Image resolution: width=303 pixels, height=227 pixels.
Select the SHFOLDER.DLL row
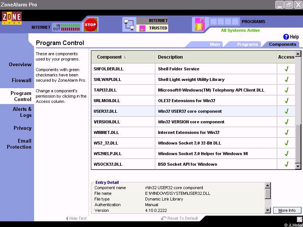(193, 69)
